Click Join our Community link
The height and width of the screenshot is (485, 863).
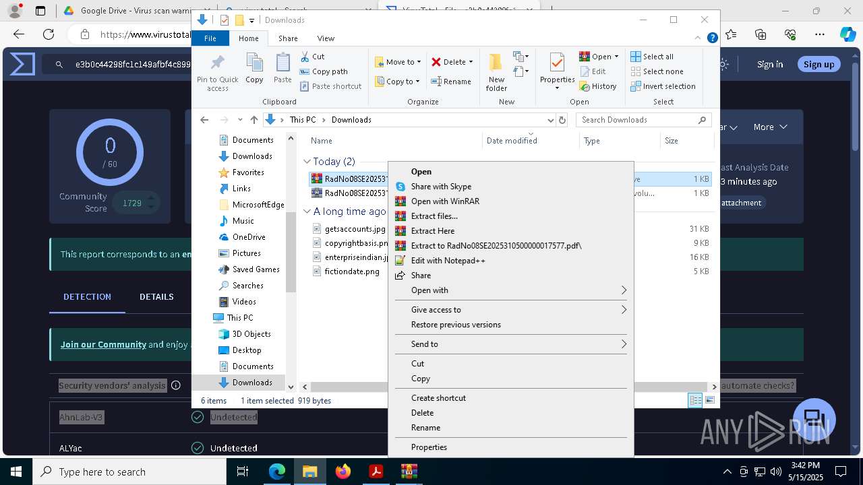[x=103, y=344]
